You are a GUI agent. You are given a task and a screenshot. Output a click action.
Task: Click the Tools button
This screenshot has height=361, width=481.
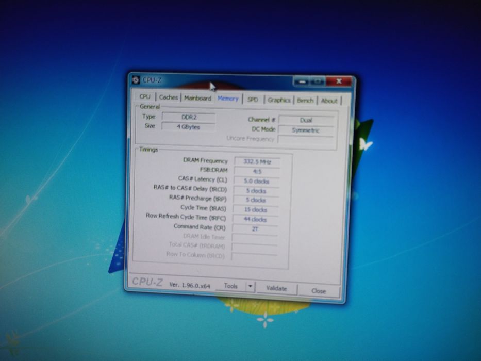point(230,286)
